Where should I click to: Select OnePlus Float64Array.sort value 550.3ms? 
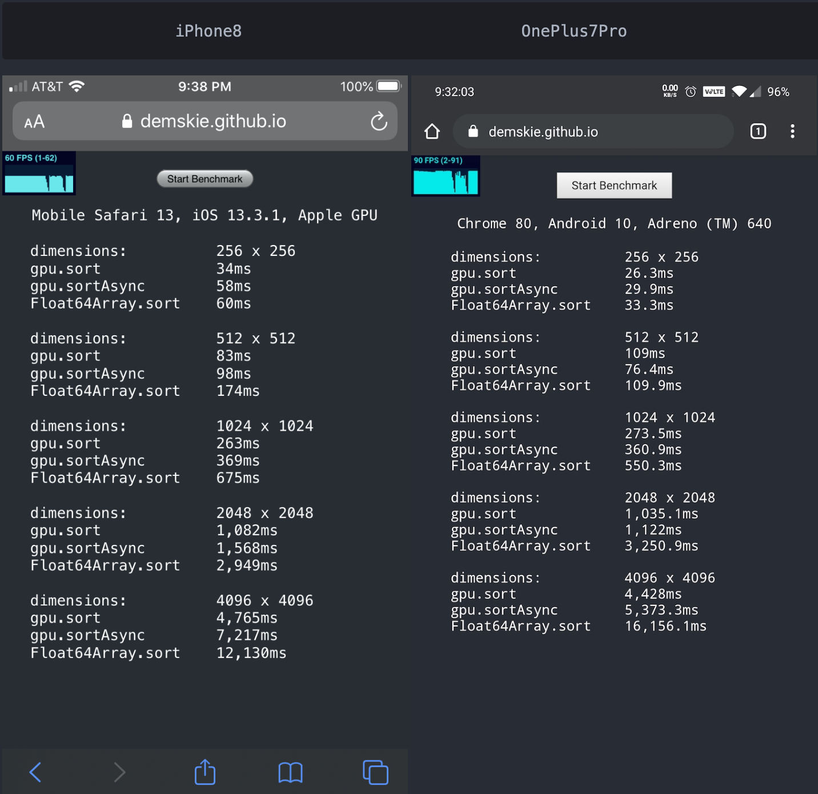[653, 466]
